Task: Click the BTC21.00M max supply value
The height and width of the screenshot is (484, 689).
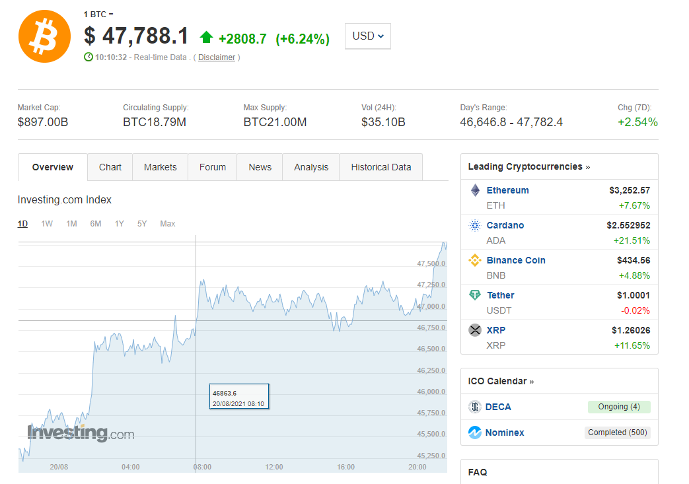Action: [x=275, y=122]
